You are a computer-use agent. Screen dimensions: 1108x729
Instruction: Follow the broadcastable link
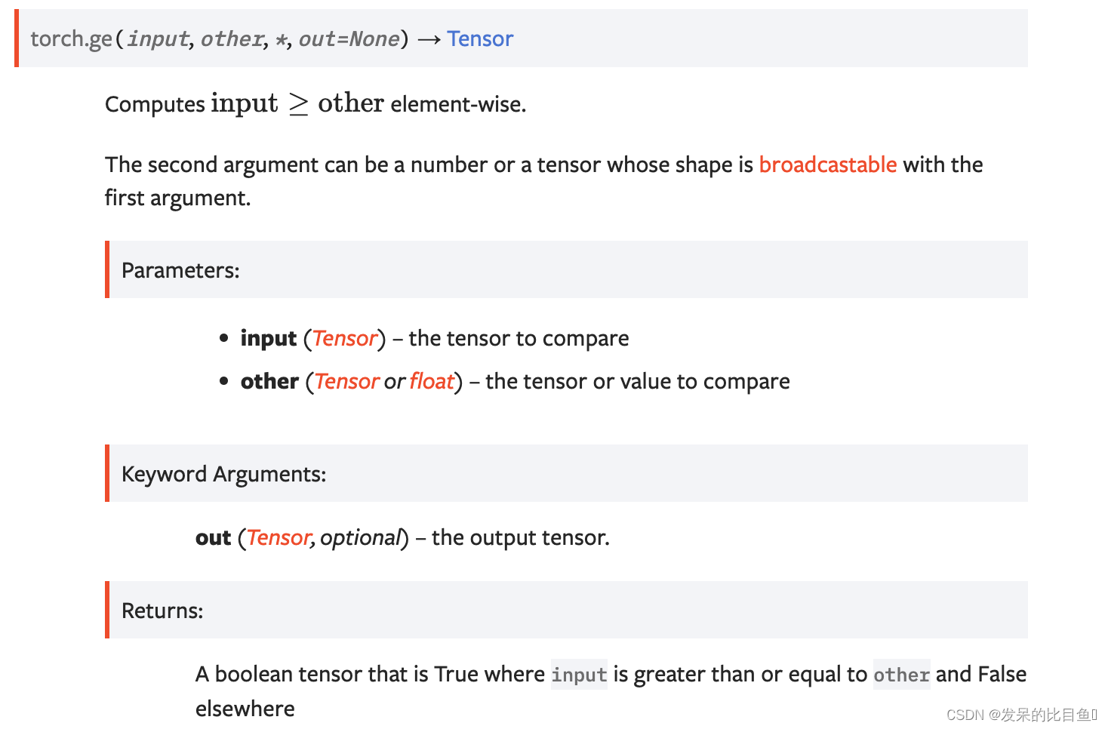pyautogui.click(x=827, y=165)
